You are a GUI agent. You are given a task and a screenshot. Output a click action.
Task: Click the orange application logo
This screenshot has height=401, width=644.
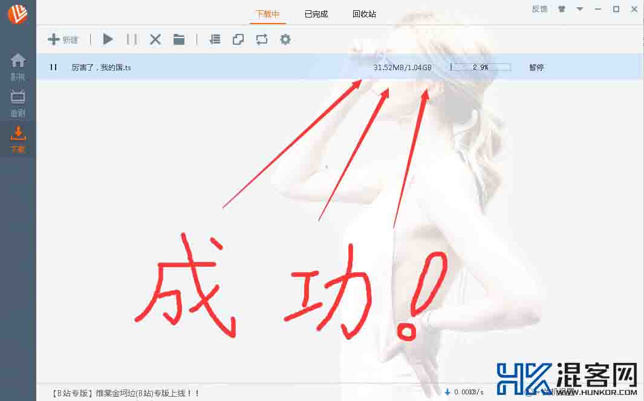[18, 13]
